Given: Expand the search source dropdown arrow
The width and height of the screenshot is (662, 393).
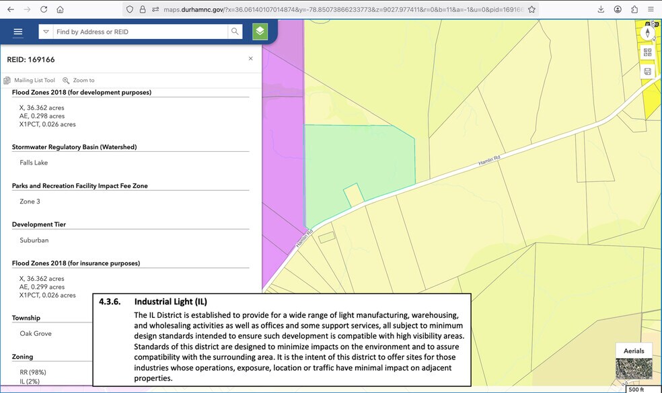Looking at the screenshot, I should pyautogui.click(x=46, y=32).
